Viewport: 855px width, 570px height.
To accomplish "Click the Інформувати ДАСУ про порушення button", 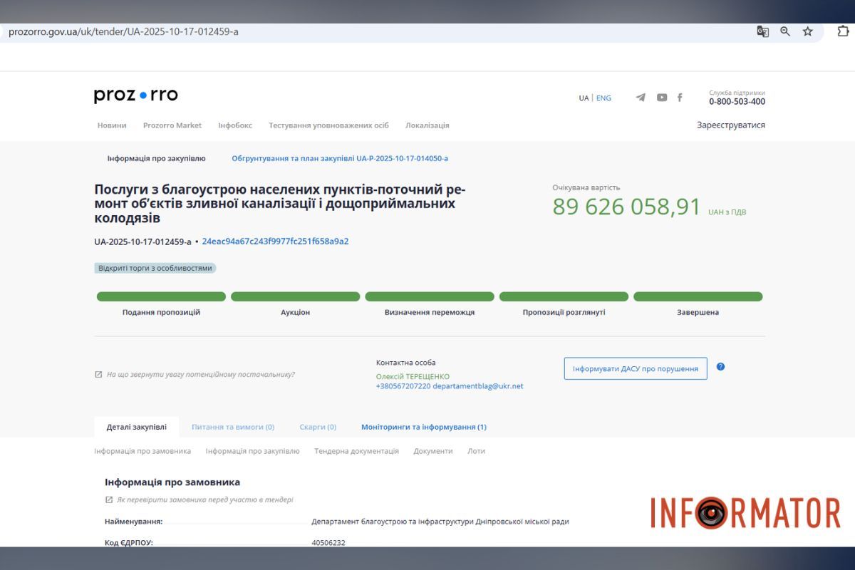I will click(x=636, y=369).
